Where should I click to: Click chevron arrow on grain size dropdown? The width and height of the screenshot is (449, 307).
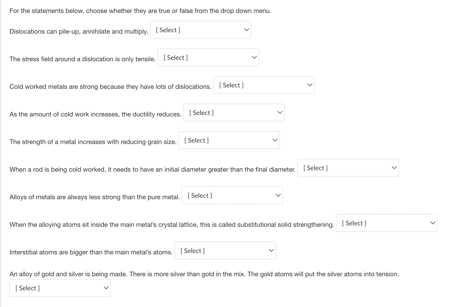pos(275,140)
